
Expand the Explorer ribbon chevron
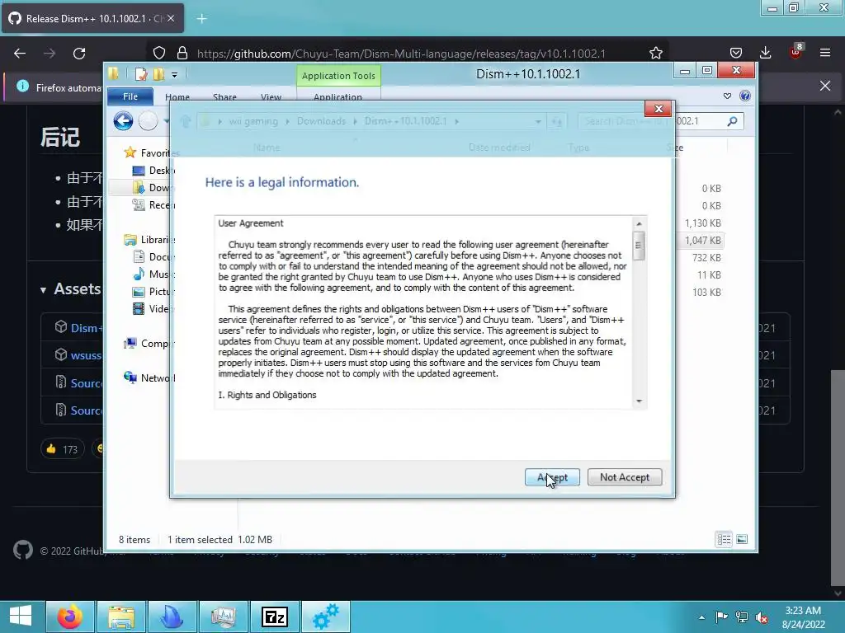click(727, 96)
